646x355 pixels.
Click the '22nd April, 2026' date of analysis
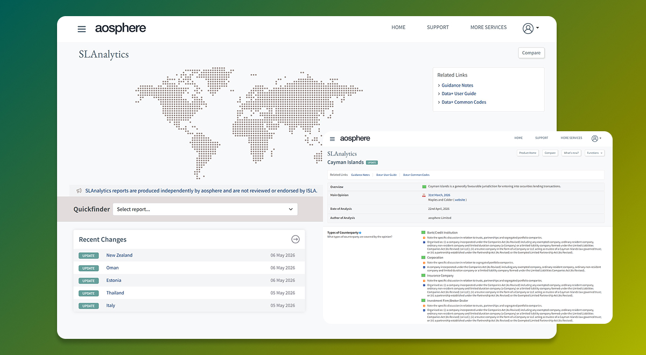point(439,209)
